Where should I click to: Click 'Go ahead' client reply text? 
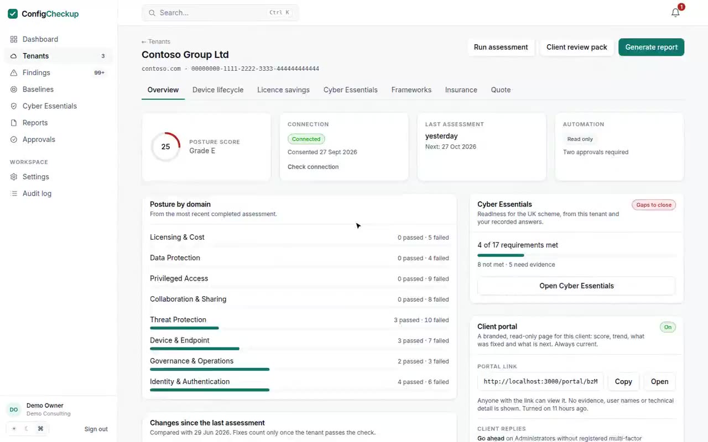[x=491, y=439]
